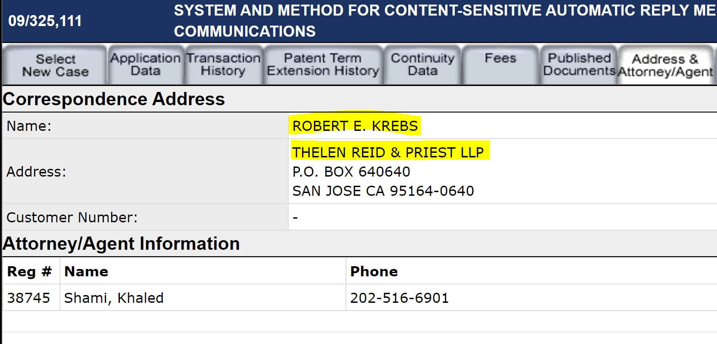Click the highlighted THELEN REID & PRIEST LLP text
The image size is (717, 344).
[x=388, y=152]
